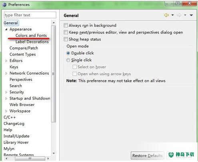Open the Back history dropdown arrow
This screenshot has width=198, height=162.
172,15
